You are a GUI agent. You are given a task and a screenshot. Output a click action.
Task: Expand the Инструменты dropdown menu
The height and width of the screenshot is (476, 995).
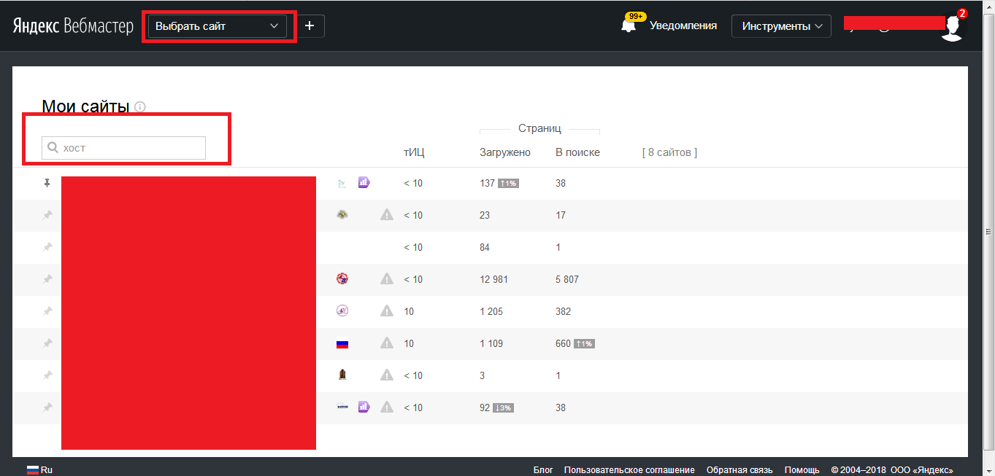781,26
